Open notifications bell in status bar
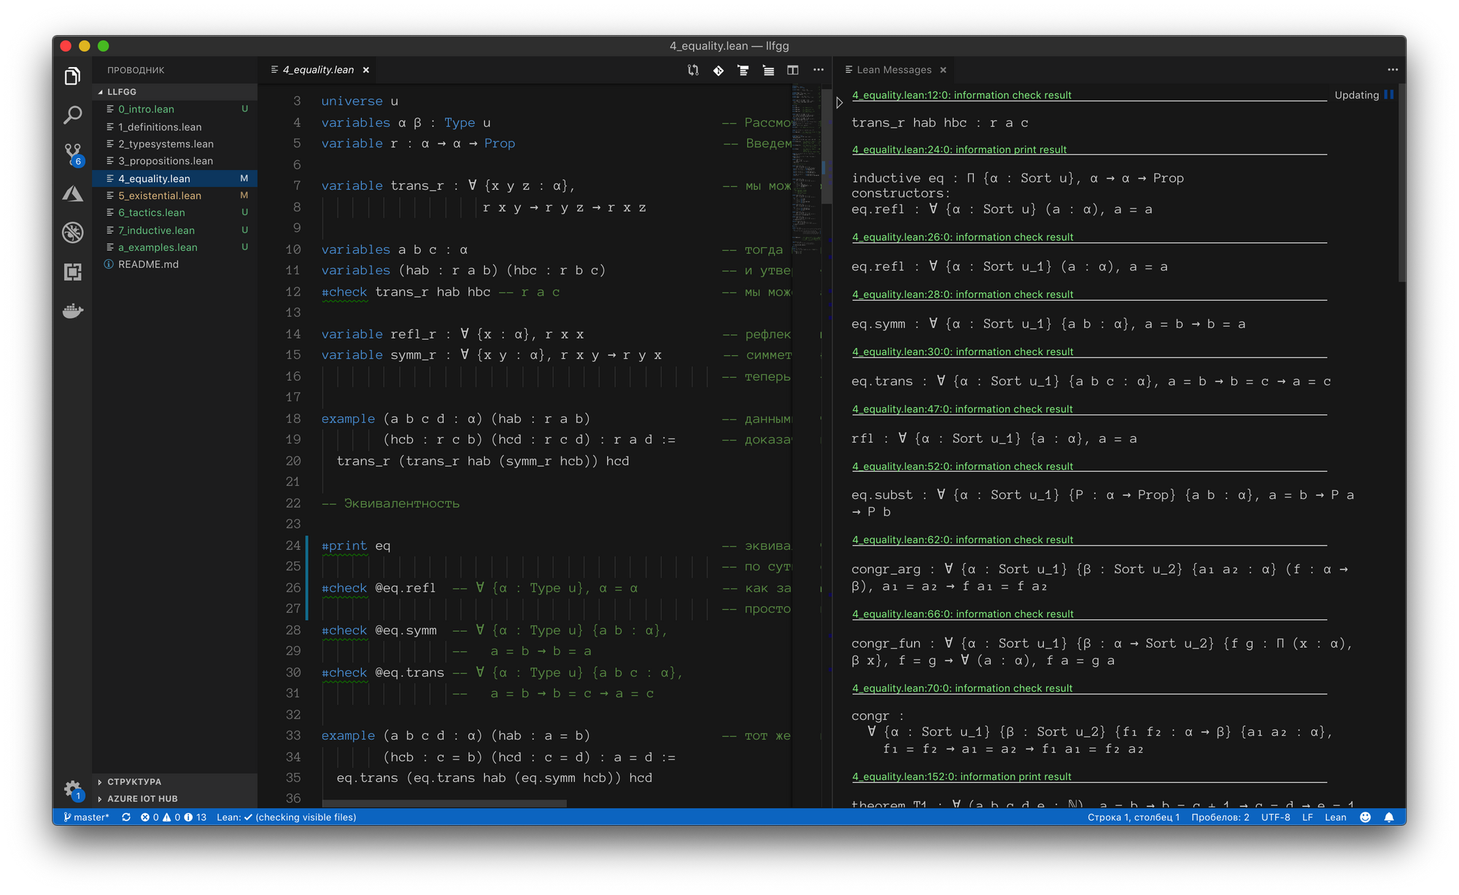Viewport: 1459px width, 895px height. (1390, 817)
